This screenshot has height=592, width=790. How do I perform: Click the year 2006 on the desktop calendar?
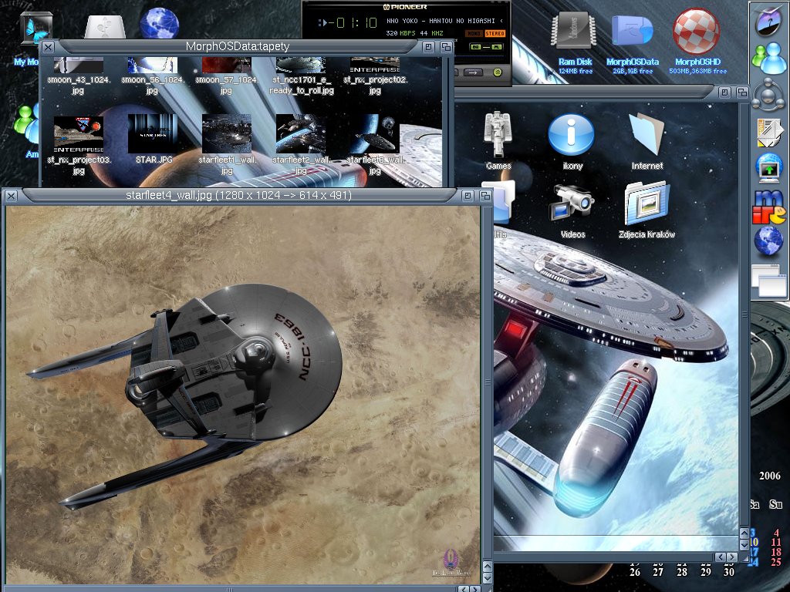pyautogui.click(x=770, y=476)
